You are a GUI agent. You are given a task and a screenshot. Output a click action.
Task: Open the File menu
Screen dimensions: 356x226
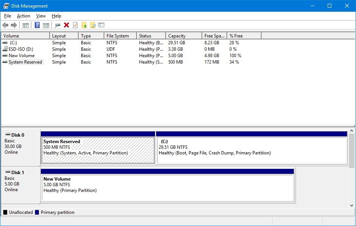tap(7, 16)
